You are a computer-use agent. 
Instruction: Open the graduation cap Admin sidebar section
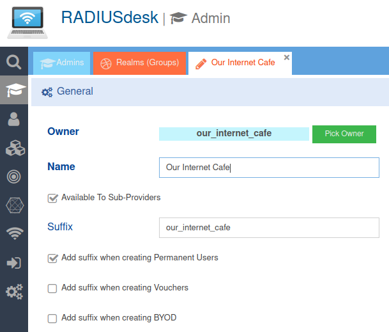point(14,91)
